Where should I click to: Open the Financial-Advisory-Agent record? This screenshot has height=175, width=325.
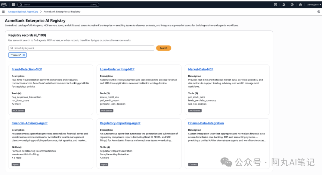(x=29, y=123)
